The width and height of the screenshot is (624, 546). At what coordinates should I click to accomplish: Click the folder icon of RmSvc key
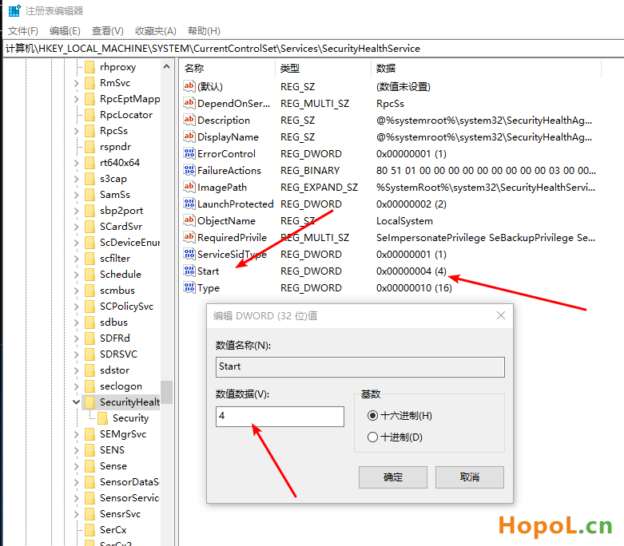(90, 83)
